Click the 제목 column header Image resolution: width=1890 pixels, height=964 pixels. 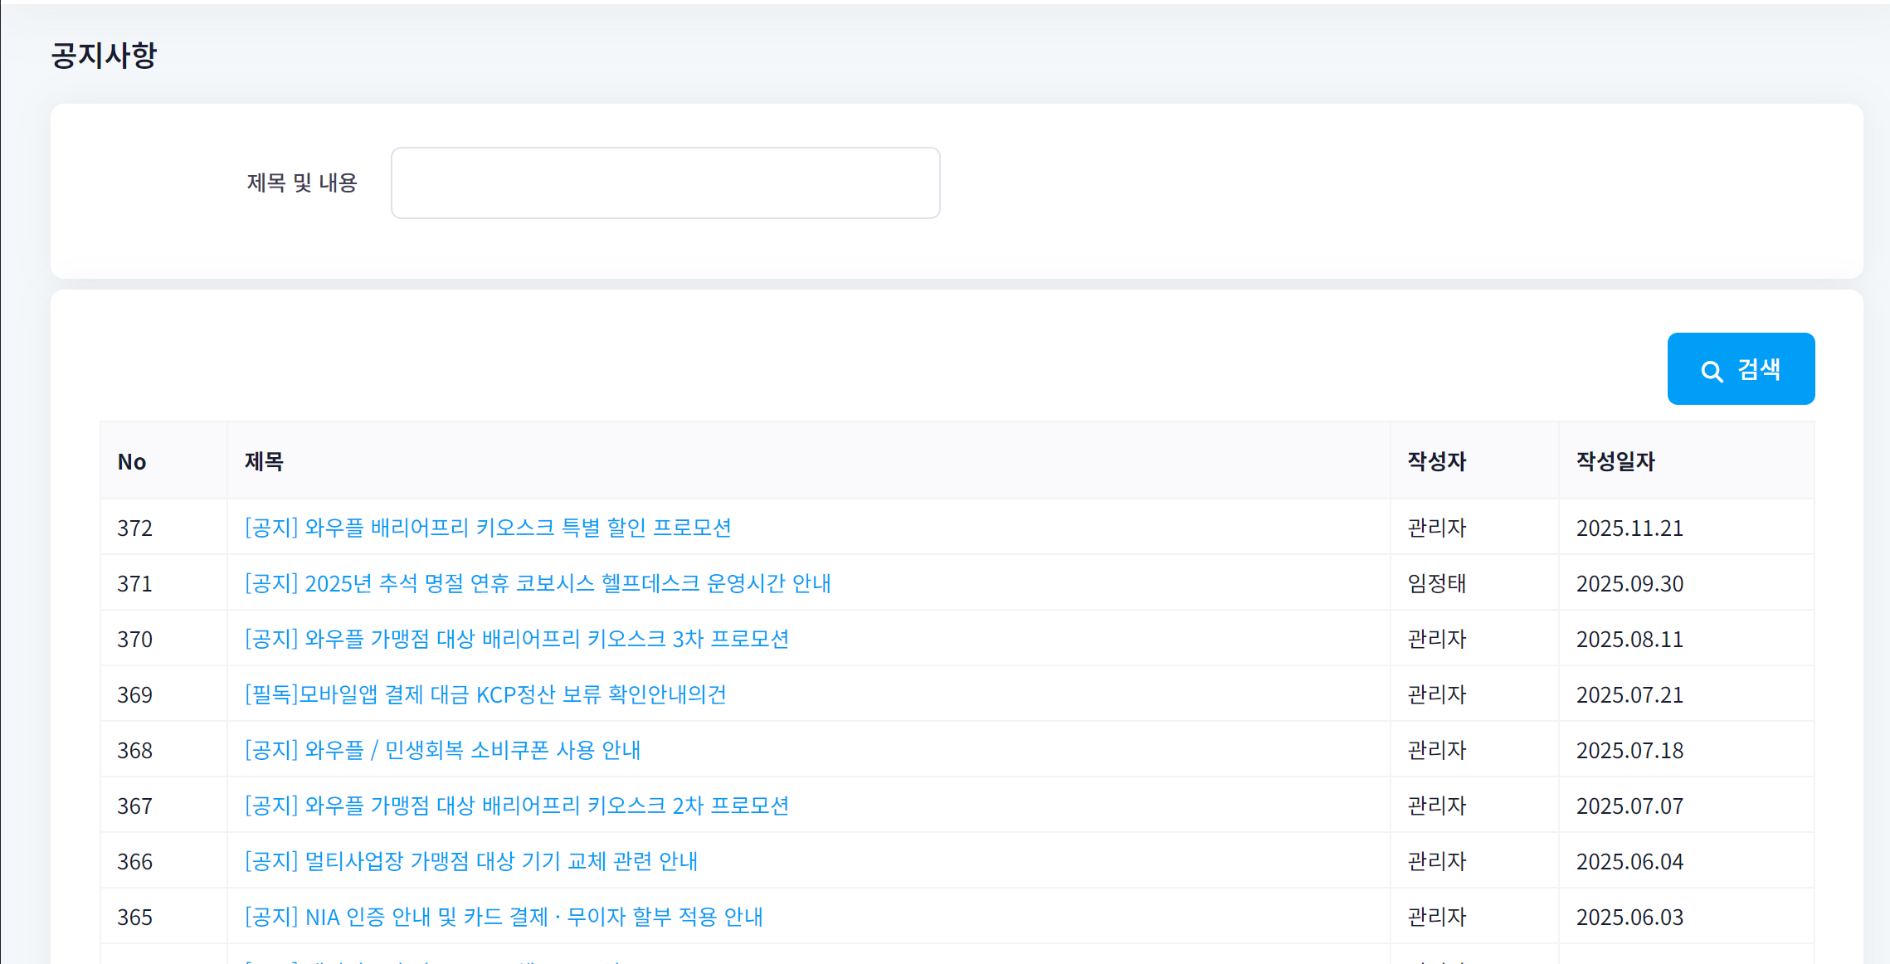[264, 461]
